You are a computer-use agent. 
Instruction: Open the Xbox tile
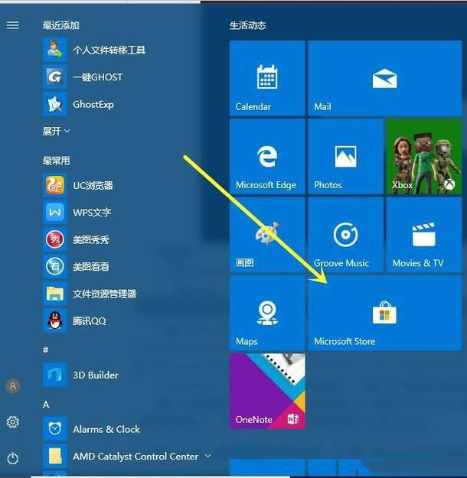tap(424, 157)
